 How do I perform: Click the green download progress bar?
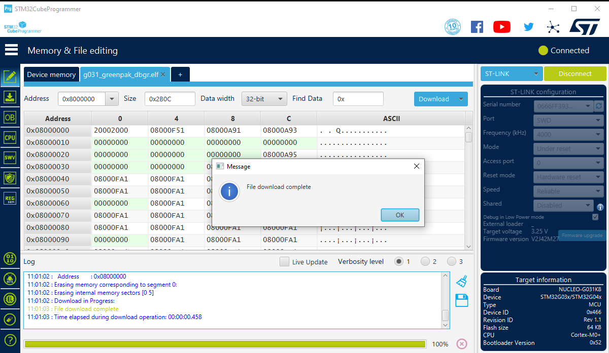coord(225,344)
